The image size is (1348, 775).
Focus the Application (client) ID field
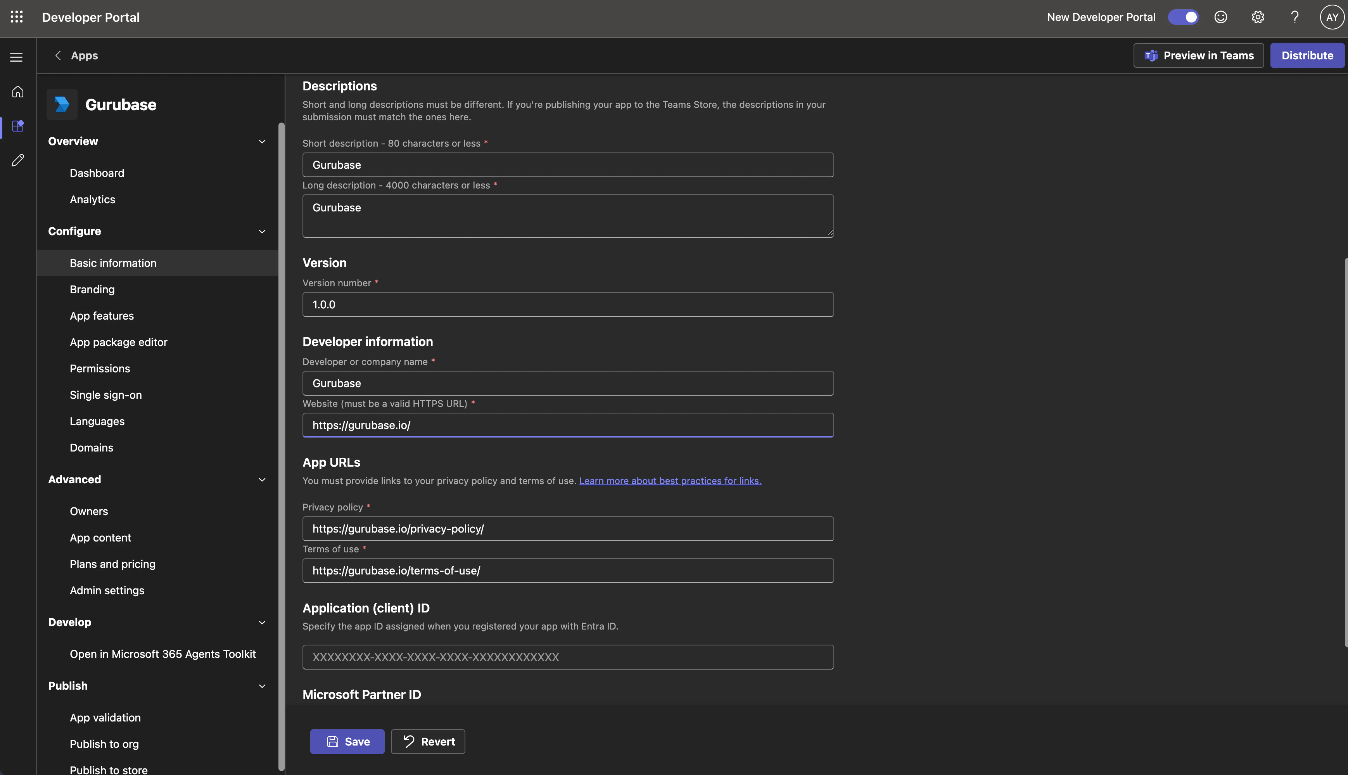coord(568,657)
